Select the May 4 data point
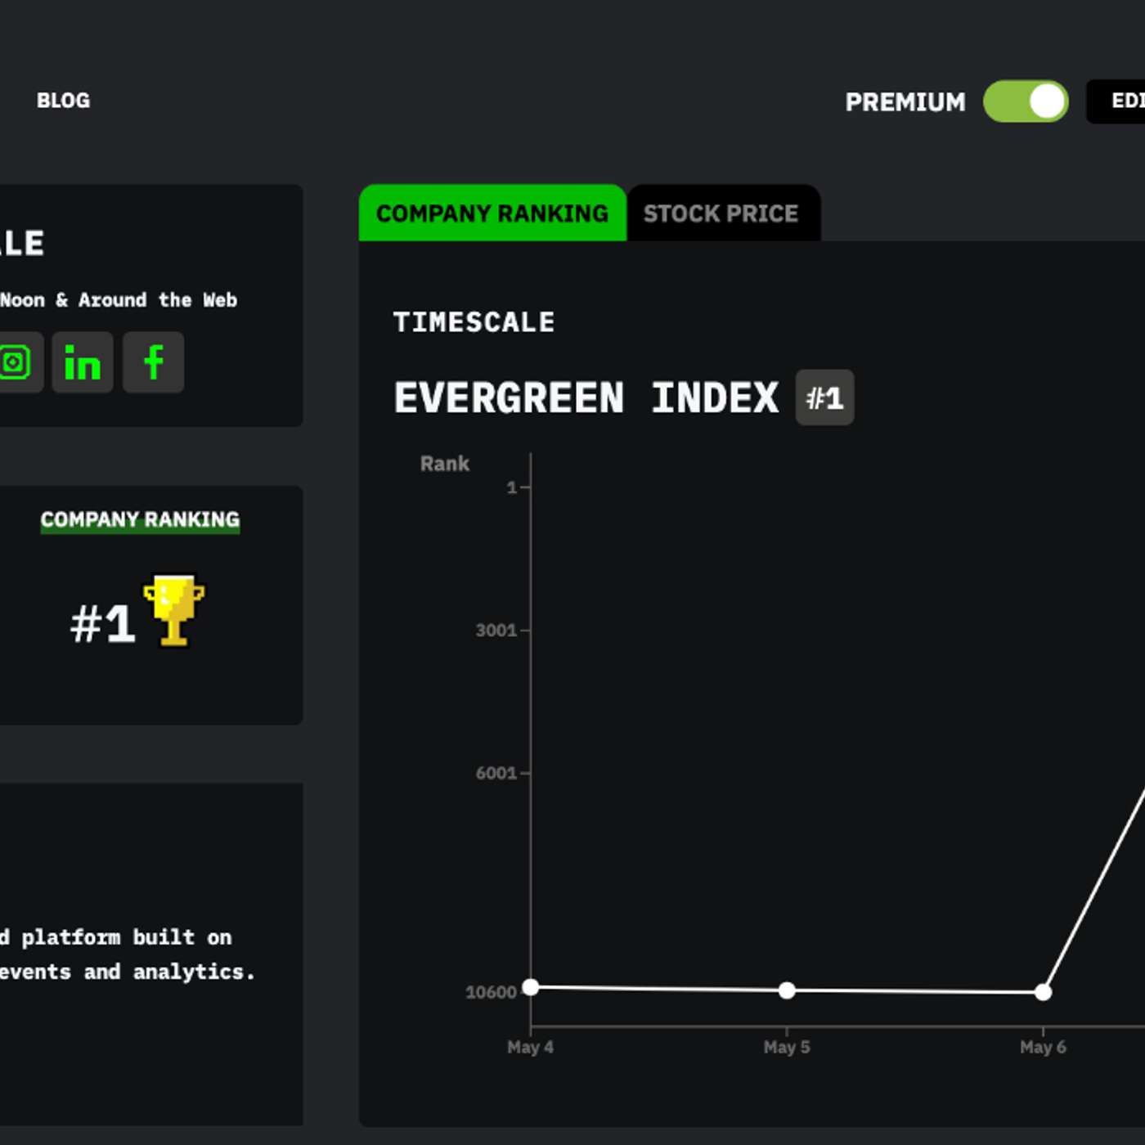The width and height of the screenshot is (1145, 1145). click(x=531, y=987)
